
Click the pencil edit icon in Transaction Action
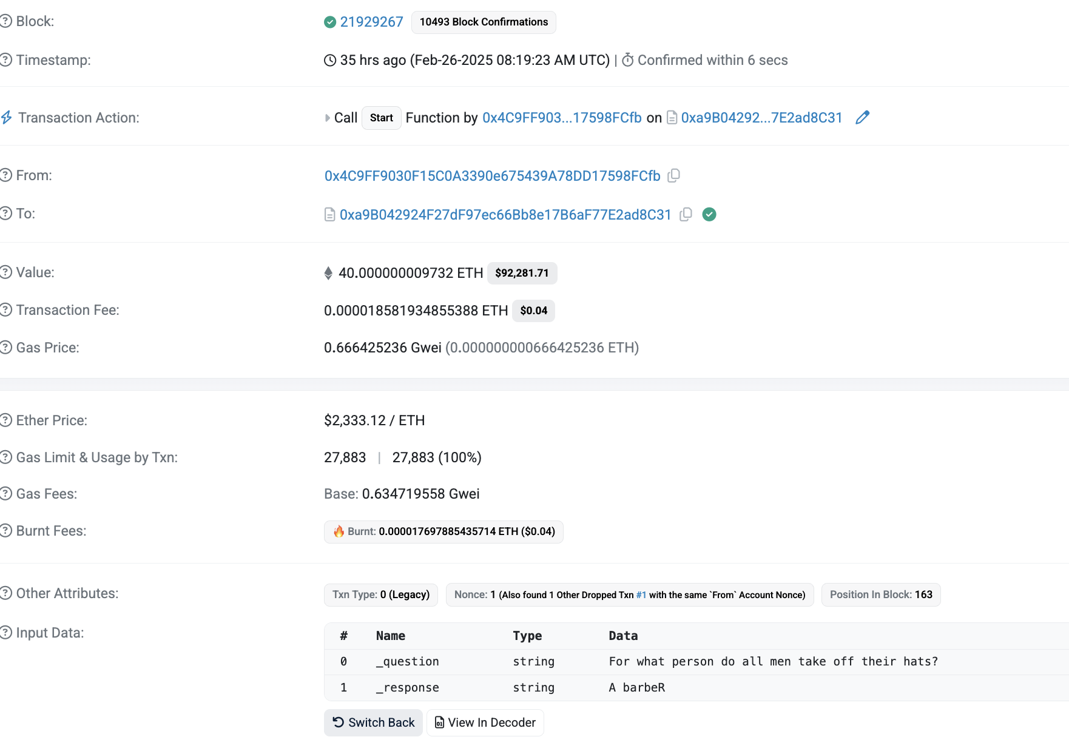pyautogui.click(x=862, y=118)
